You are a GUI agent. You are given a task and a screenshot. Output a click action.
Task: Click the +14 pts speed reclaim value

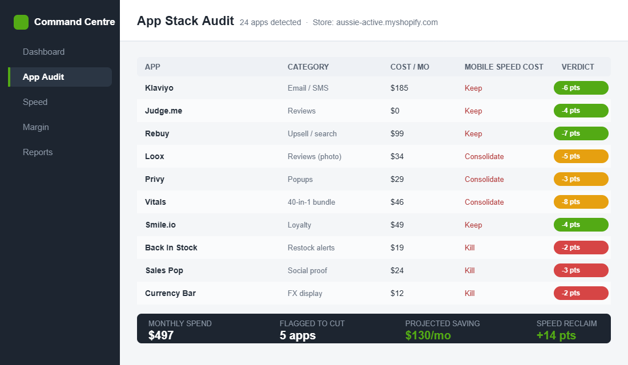click(x=556, y=335)
